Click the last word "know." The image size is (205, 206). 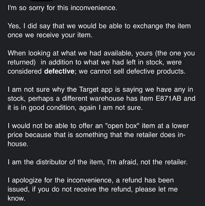16,198
